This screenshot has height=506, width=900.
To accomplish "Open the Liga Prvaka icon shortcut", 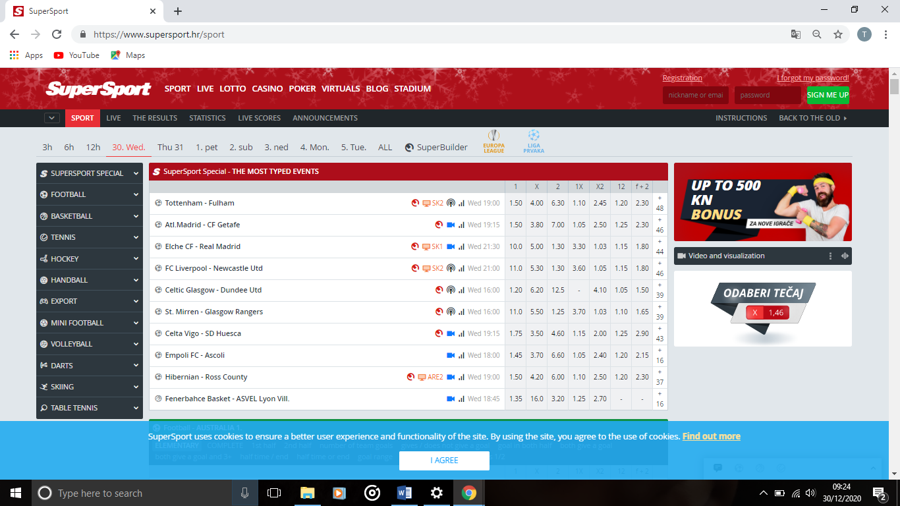I will (x=534, y=141).
